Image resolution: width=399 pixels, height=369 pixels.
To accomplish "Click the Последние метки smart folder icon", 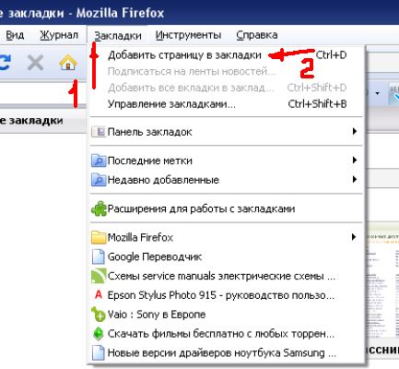I will (x=99, y=161).
